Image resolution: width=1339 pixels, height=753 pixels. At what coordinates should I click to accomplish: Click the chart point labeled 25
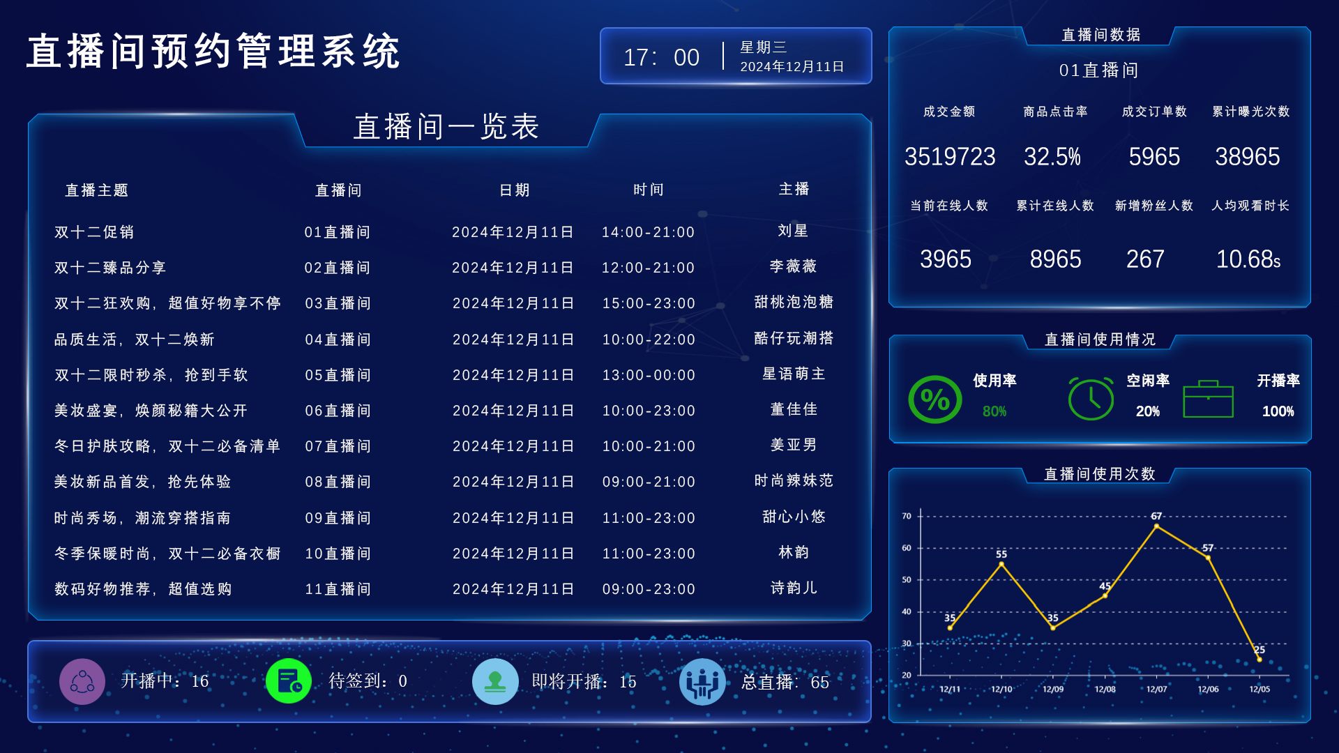click(x=1259, y=659)
